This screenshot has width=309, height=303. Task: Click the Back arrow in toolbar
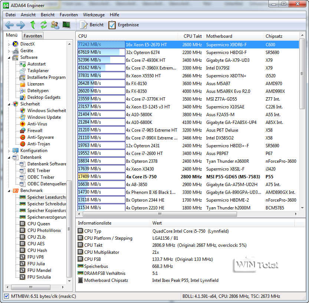point(9,25)
